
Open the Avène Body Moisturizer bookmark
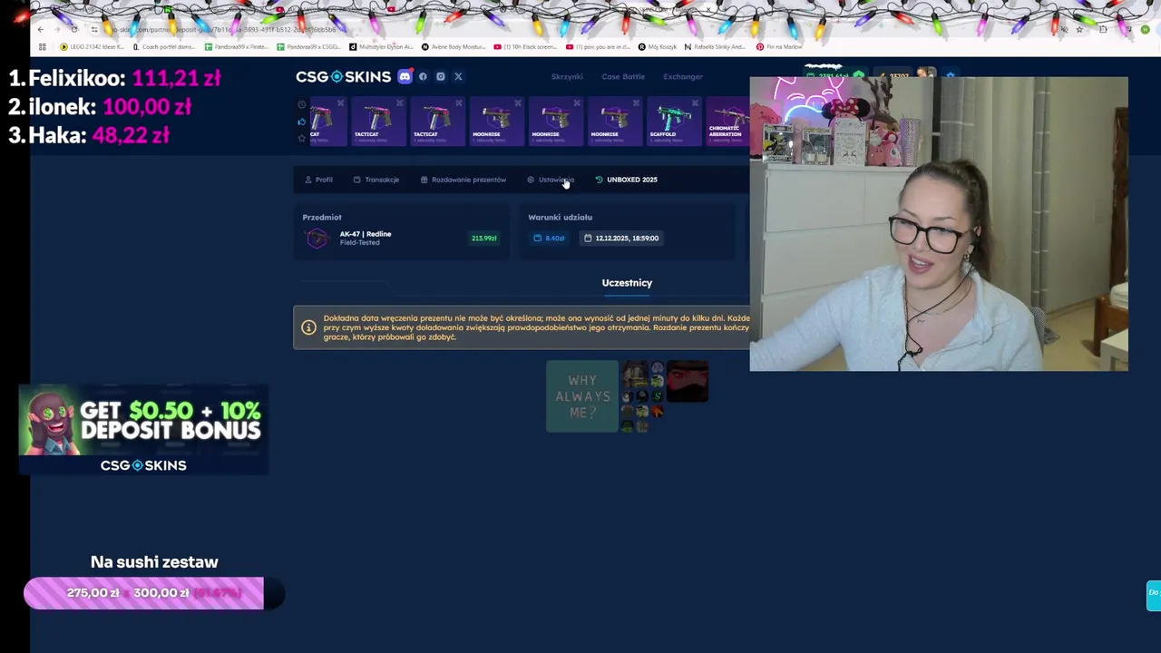[x=454, y=46]
